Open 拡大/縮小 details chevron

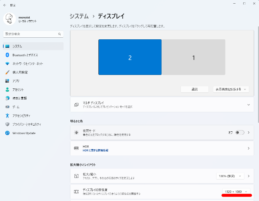(x=248, y=176)
